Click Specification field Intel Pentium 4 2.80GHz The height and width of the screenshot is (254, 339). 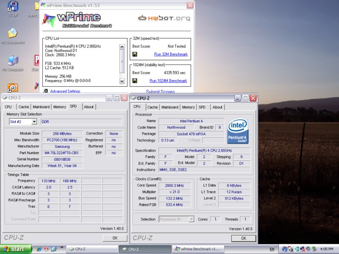[204, 151]
